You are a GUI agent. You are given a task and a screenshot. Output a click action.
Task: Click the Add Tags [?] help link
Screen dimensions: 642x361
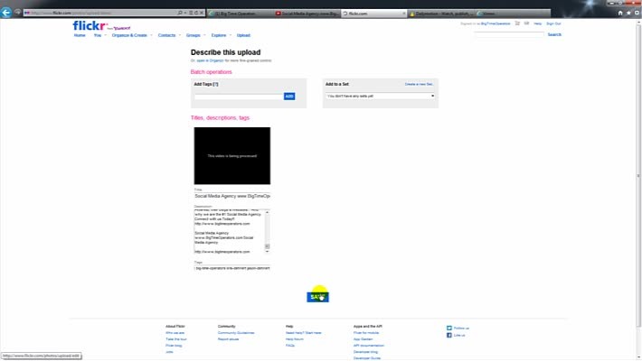click(x=215, y=84)
